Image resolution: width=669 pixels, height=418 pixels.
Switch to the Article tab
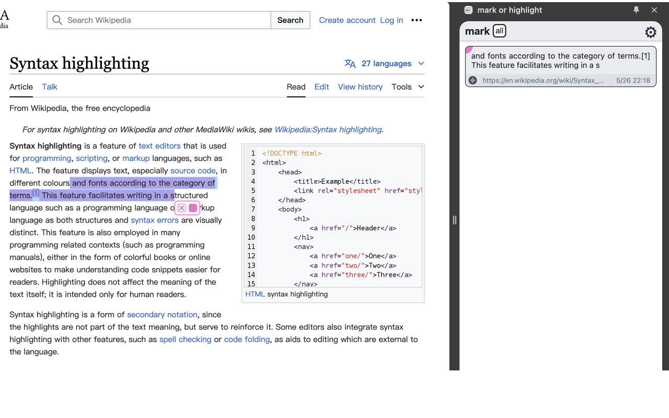pos(21,87)
